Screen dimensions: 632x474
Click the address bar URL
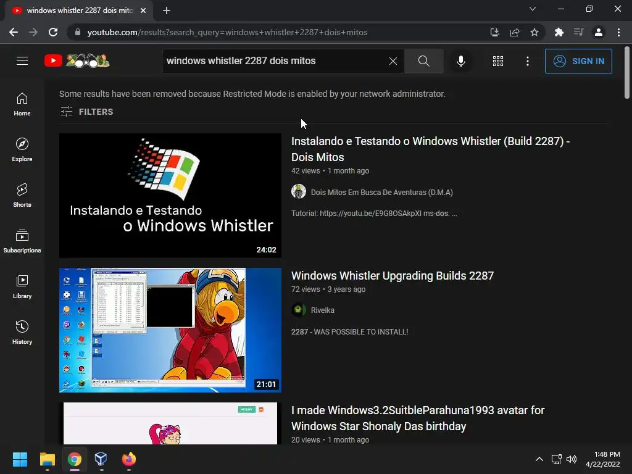[x=227, y=32]
